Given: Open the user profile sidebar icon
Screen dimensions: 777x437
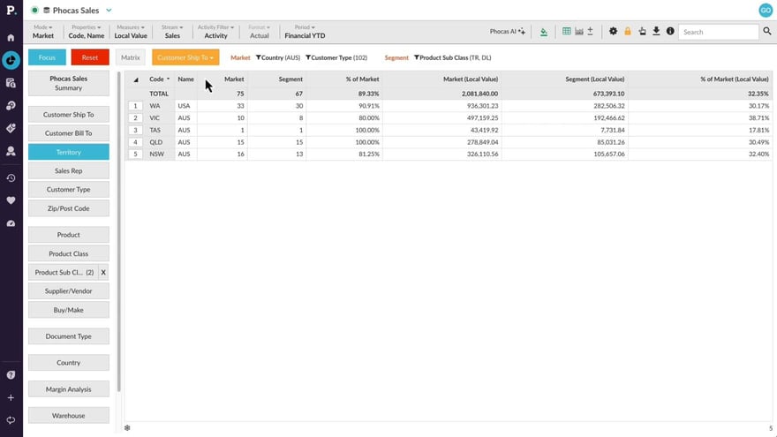Looking at the screenshot, I should click(x=11, y=151).
